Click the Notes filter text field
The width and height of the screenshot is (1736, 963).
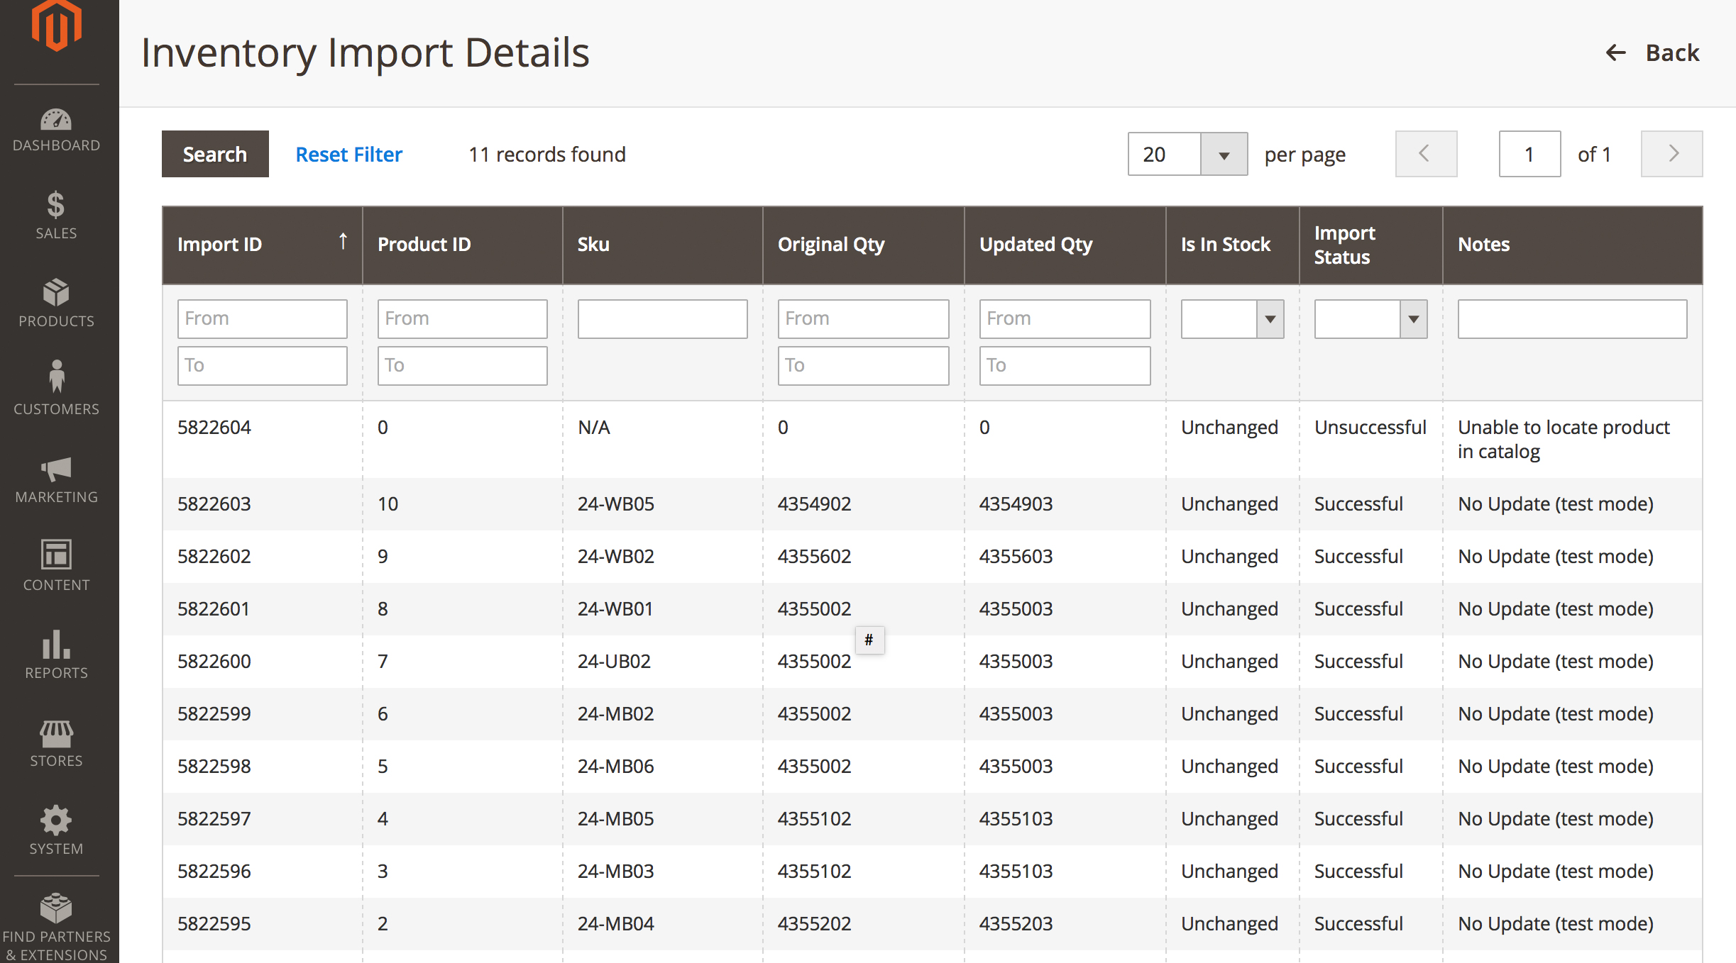tap(1573, 319)
